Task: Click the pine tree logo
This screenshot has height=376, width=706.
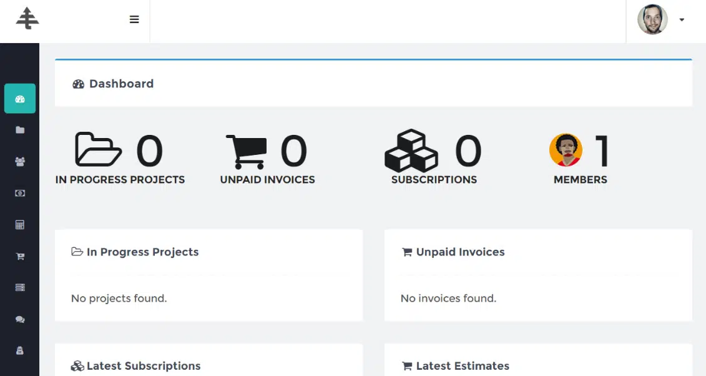Action: pos(27,19)
